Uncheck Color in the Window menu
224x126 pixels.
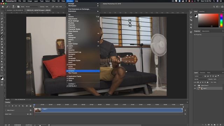[83, 34]
